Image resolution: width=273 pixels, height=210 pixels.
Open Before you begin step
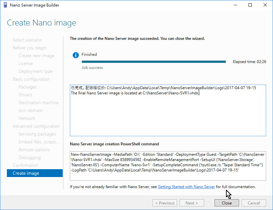(x=29, y=48)
